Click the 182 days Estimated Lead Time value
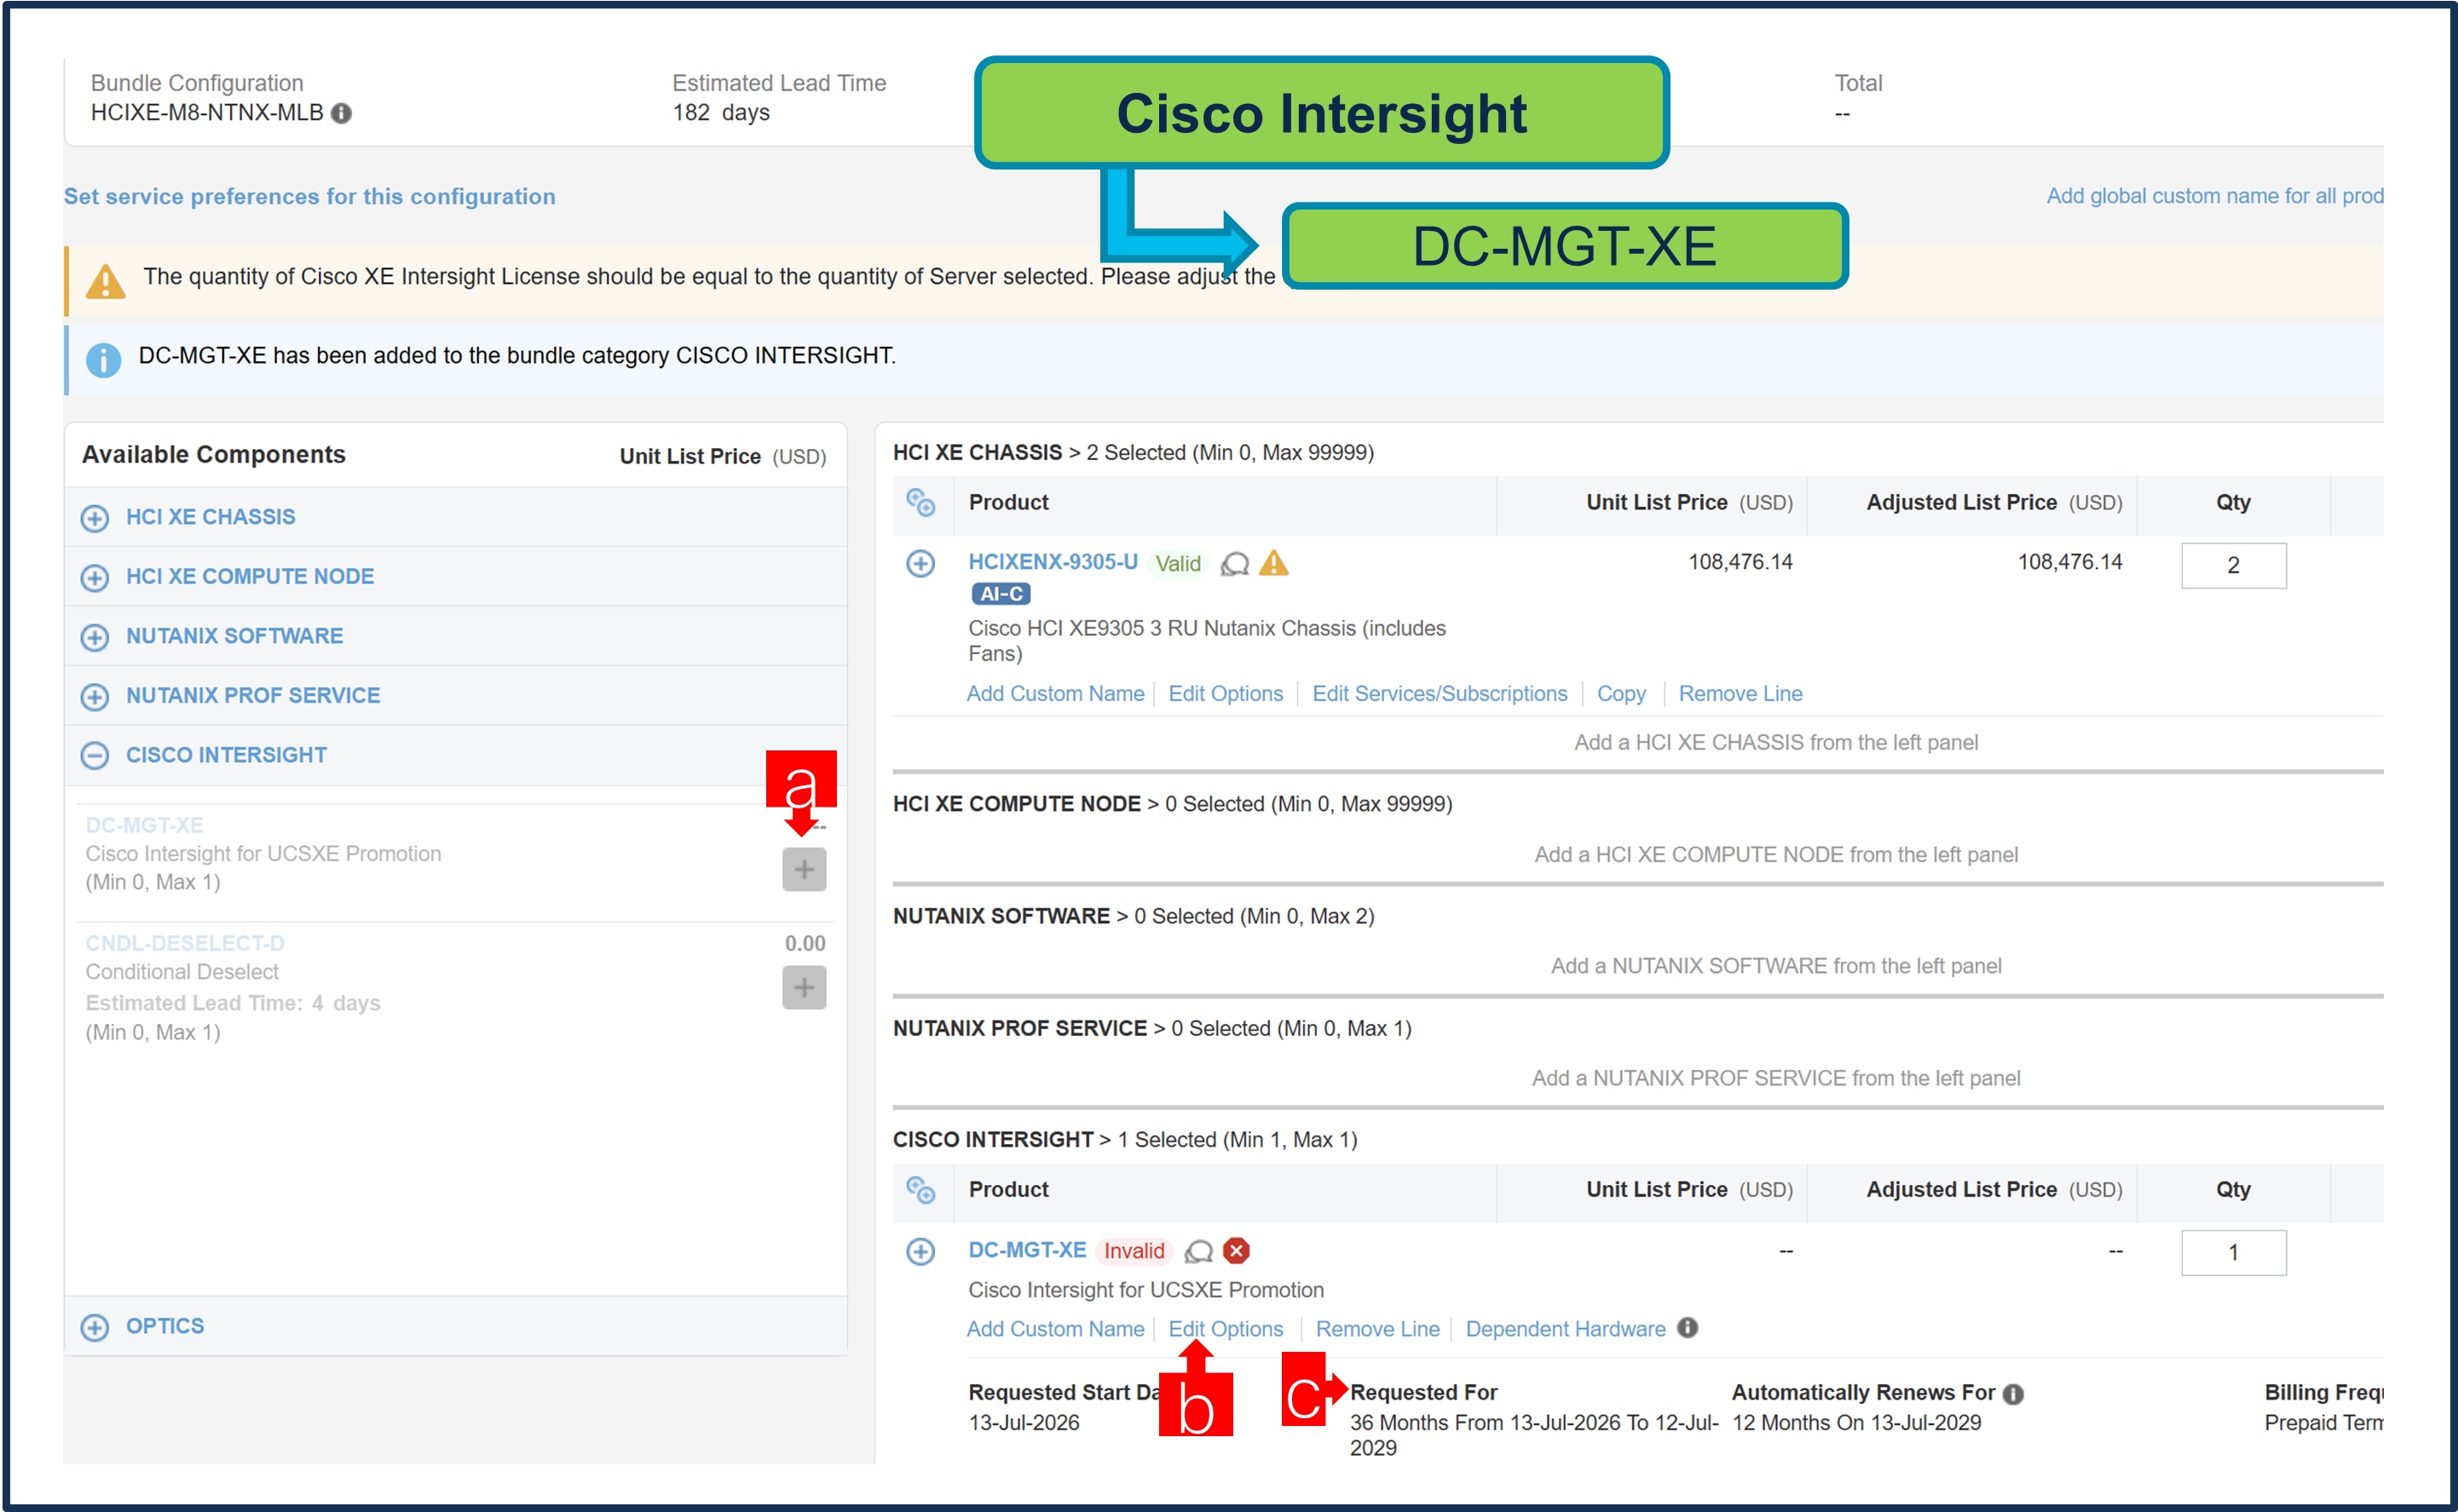 [x=720, y=112]
